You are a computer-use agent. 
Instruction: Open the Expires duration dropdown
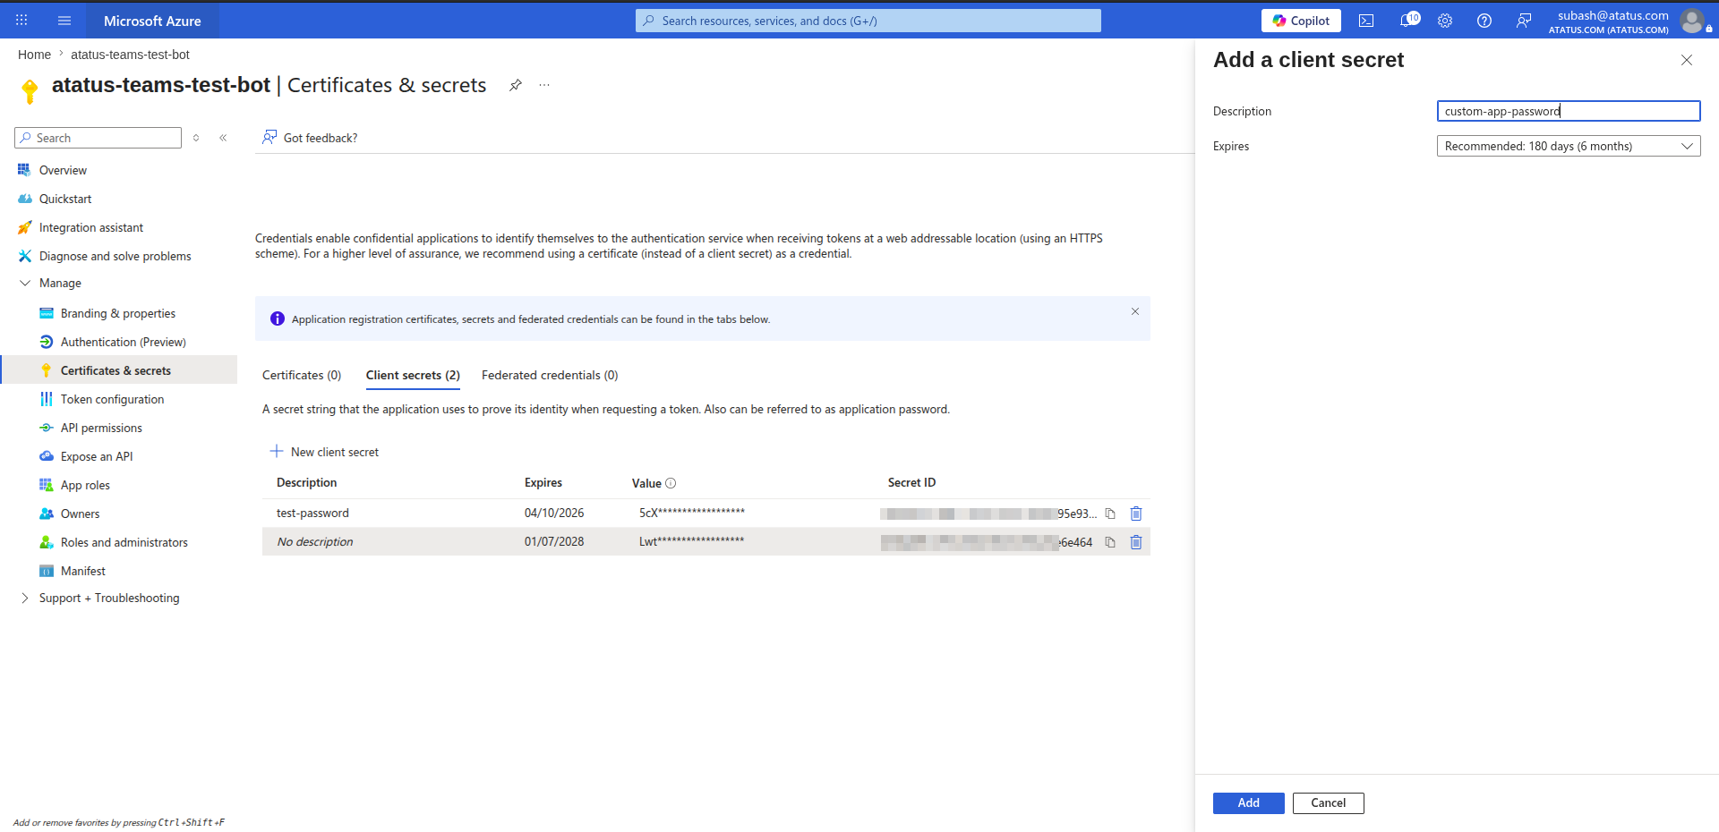[1569, 146]
